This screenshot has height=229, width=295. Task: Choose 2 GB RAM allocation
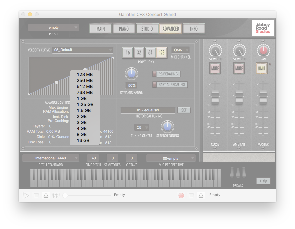tap(85, 117)
